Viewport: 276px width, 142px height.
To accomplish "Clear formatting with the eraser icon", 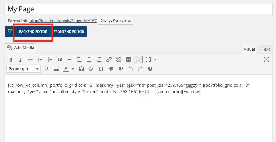I will [x=91, y=69].
